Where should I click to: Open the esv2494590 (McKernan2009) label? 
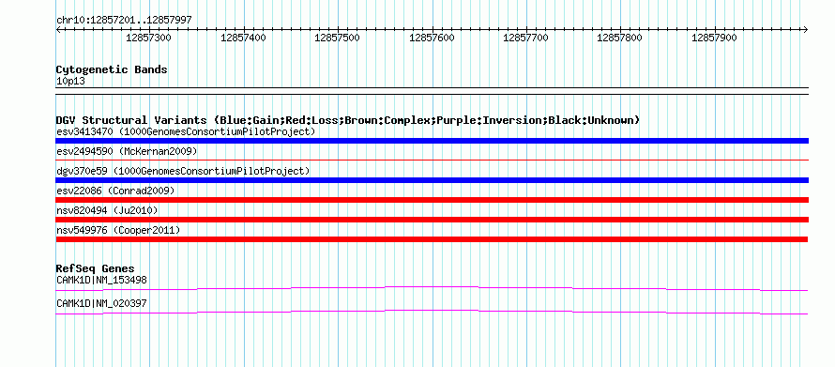(x=127, y=151)
